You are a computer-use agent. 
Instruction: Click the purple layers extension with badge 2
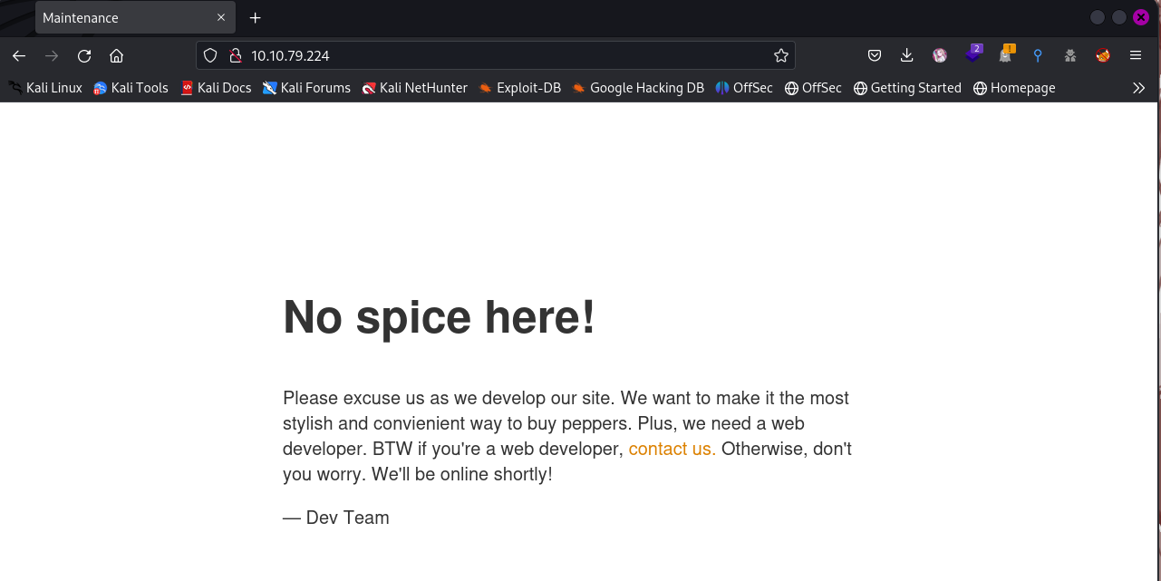tap(972, 54)
